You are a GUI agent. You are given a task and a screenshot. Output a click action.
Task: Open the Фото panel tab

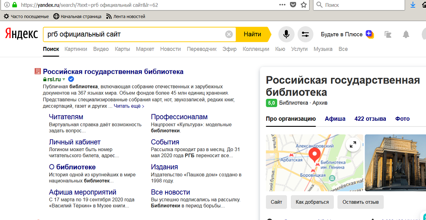402,119
